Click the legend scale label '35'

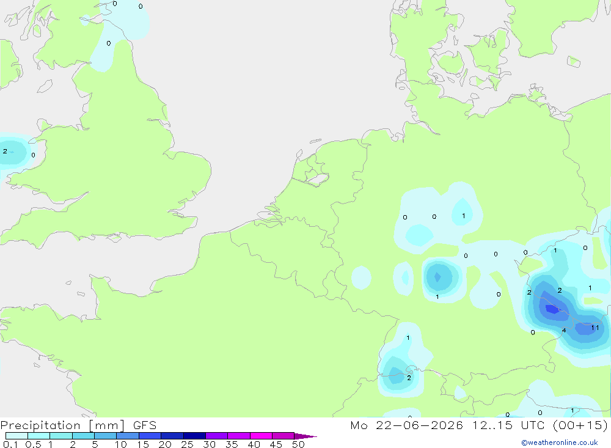click(232, 444)
